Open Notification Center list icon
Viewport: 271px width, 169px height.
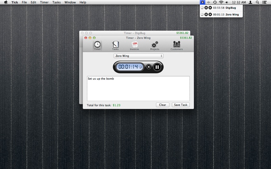tap(264, 2)
